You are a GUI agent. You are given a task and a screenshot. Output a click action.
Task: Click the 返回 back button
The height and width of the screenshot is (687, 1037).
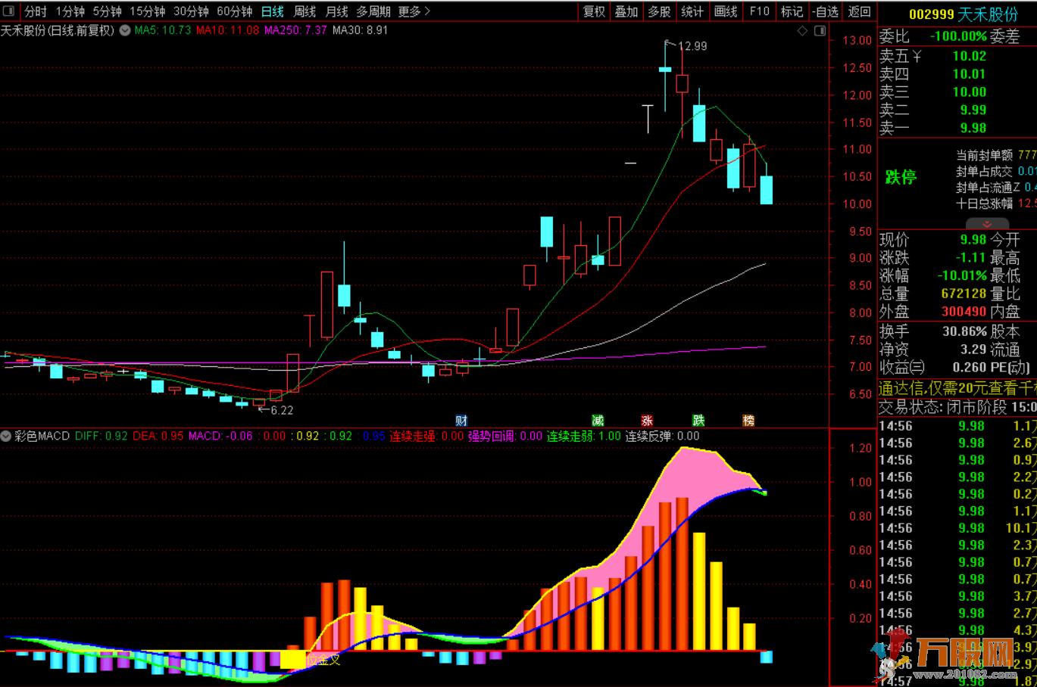pos(859,11)
